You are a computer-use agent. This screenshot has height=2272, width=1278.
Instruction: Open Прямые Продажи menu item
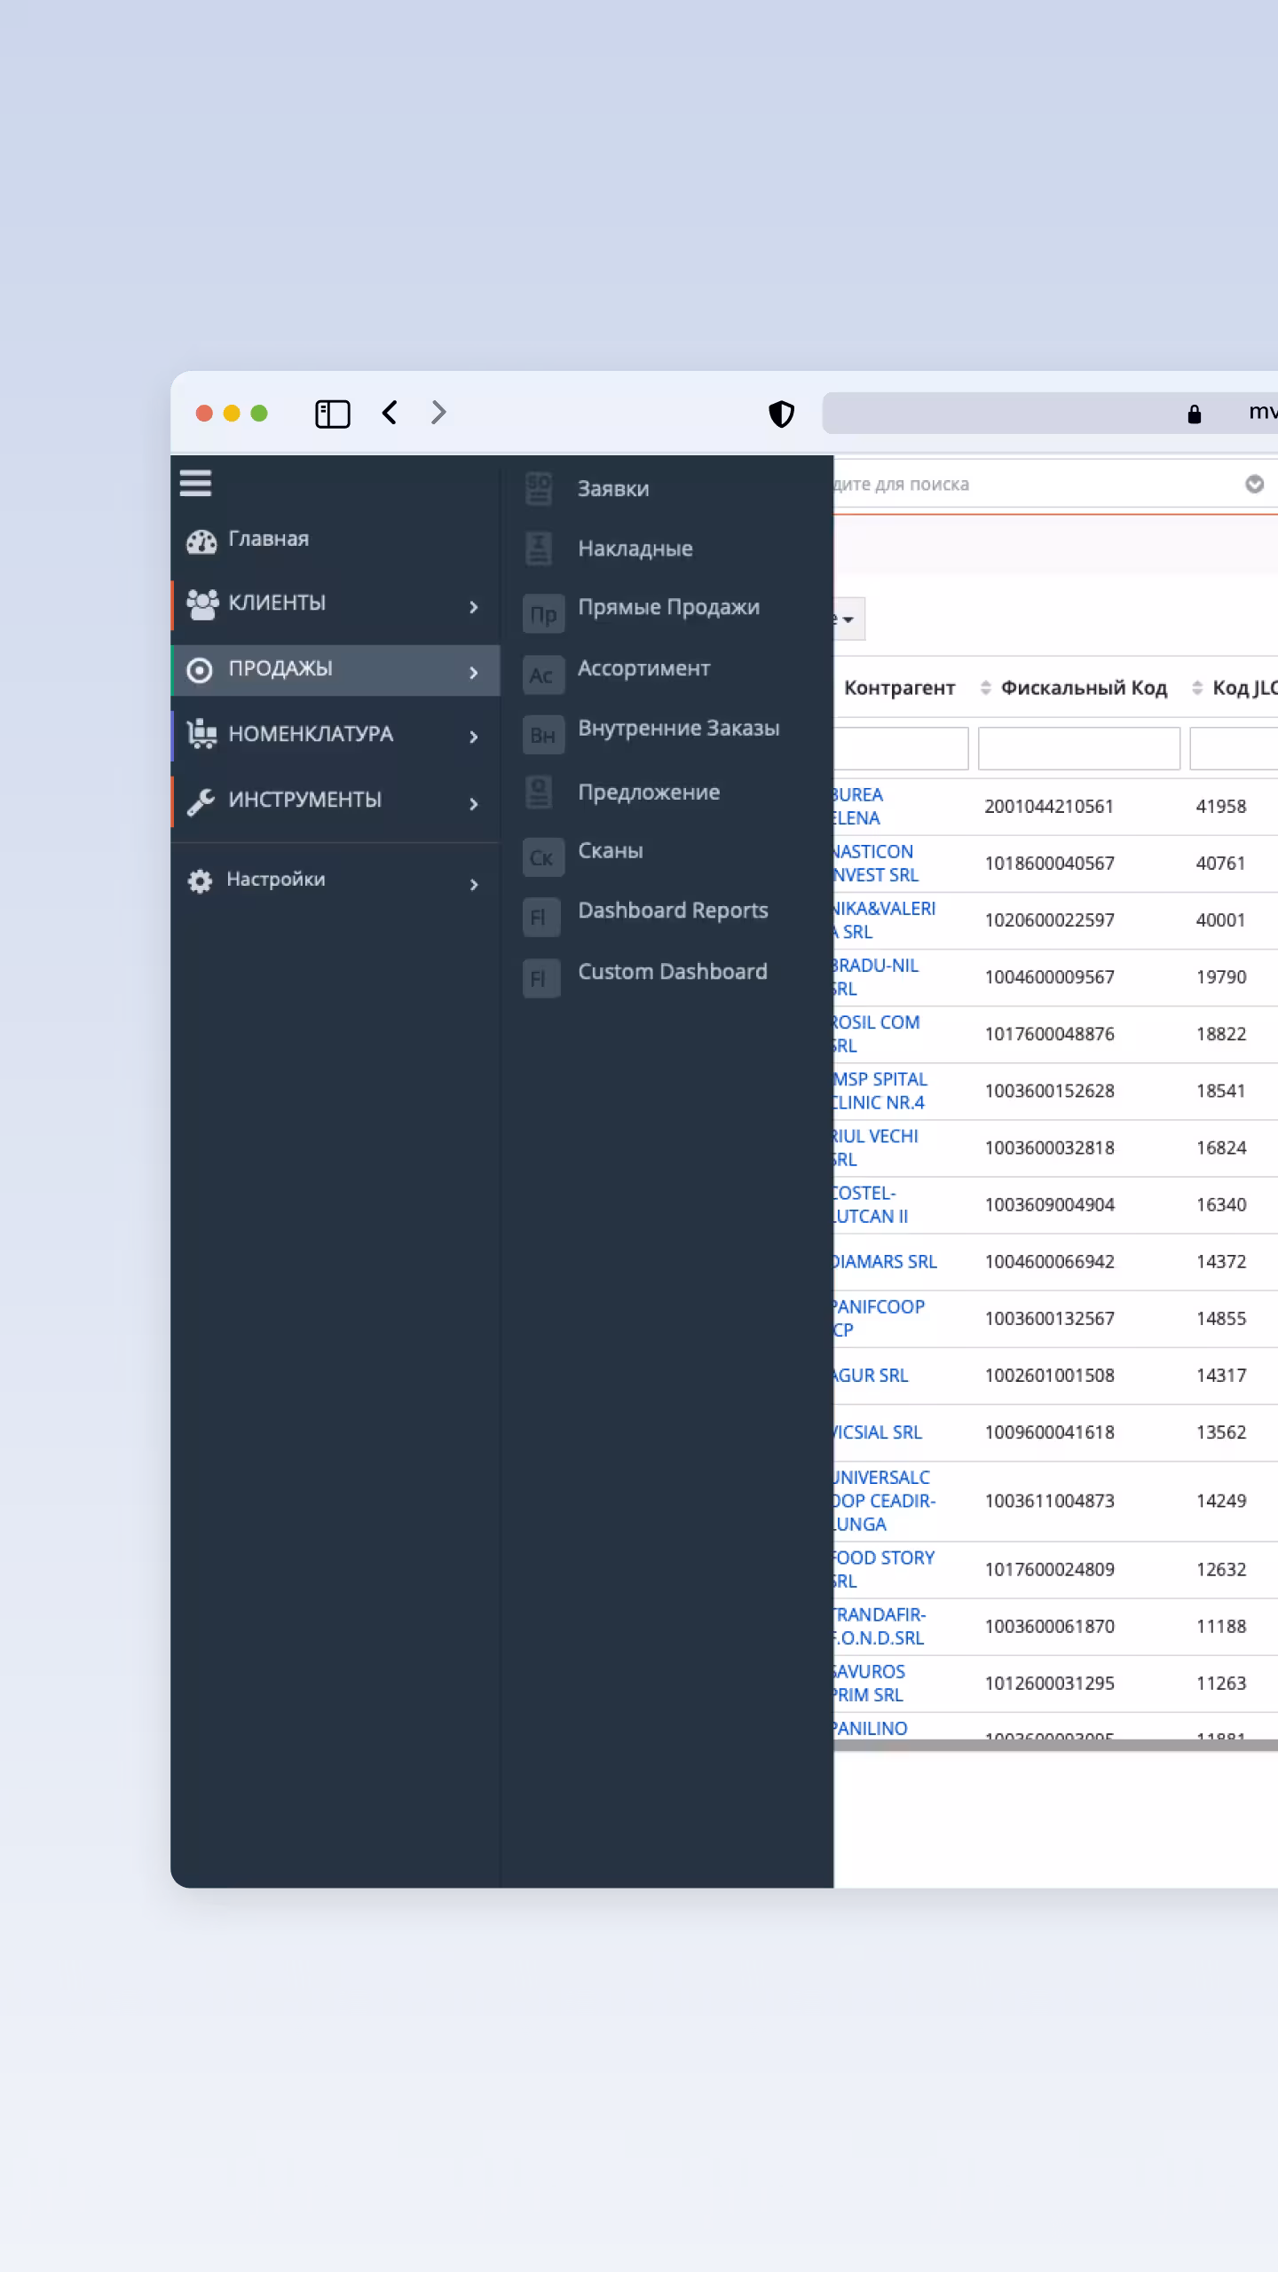(668, 608)
